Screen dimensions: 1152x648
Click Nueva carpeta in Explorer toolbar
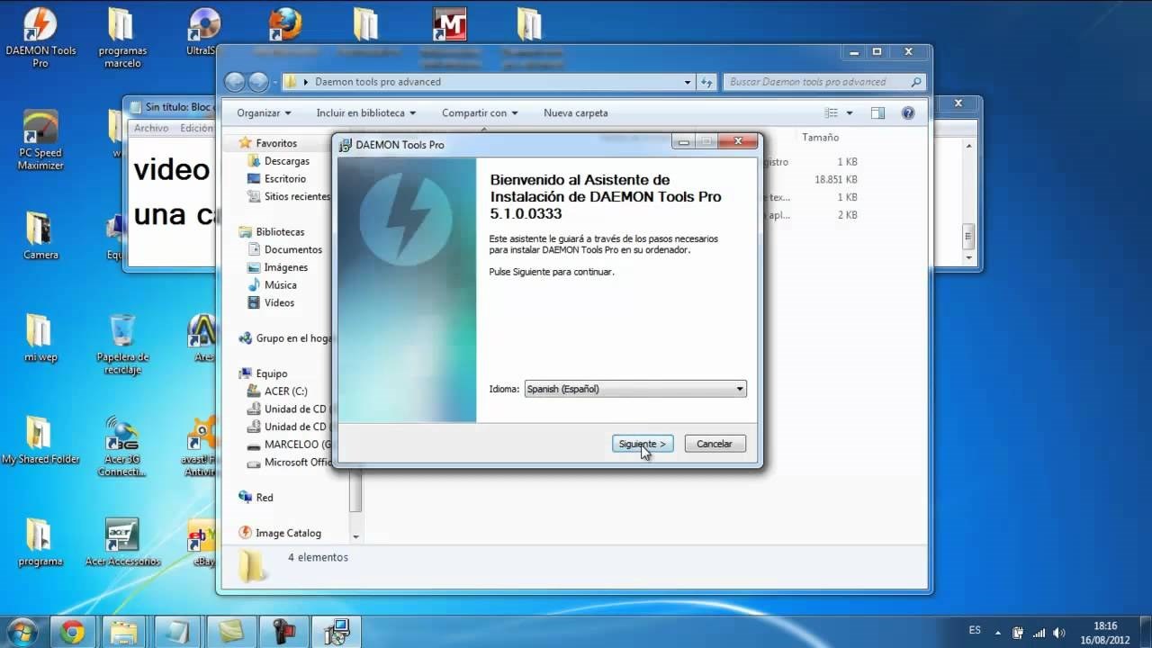coord(576,112)
